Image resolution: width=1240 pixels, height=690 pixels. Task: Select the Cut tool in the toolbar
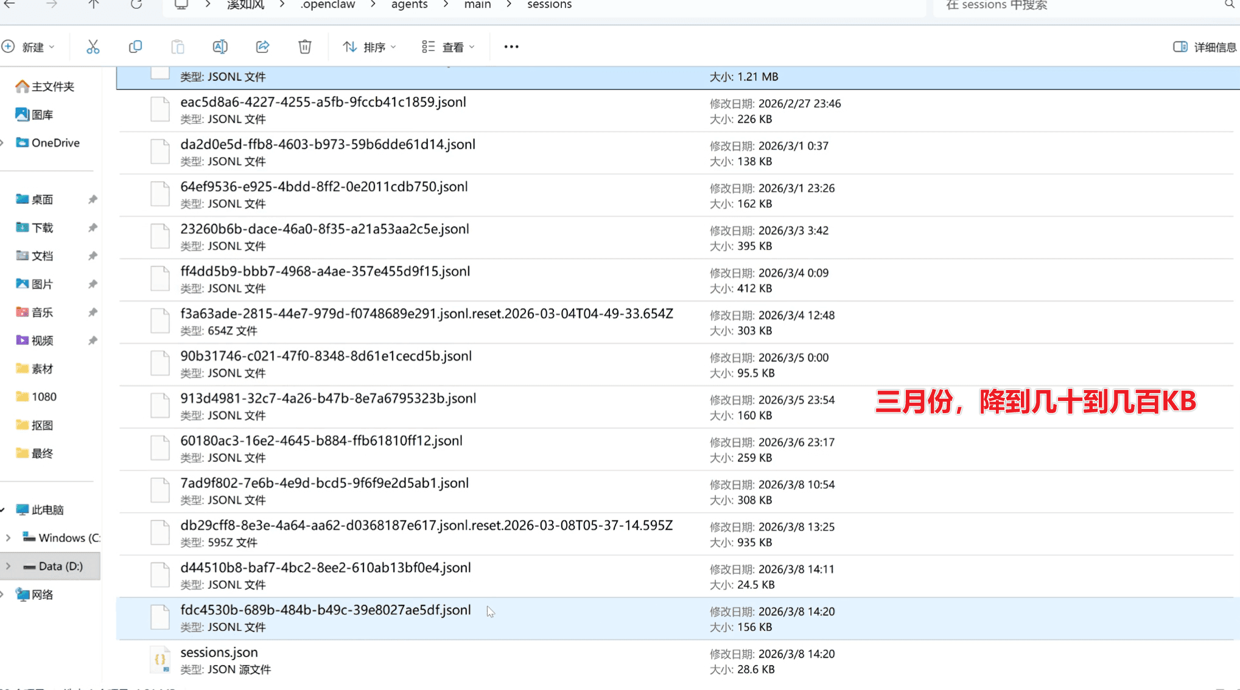93,46
